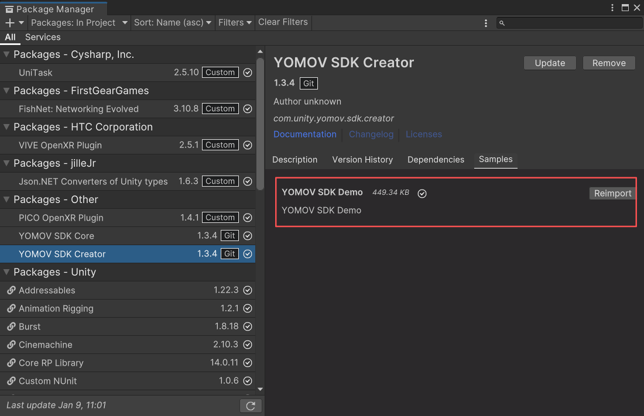644x416 pixels.
Task: Select FishNet: Networking Evolved package
Action: 128,109
